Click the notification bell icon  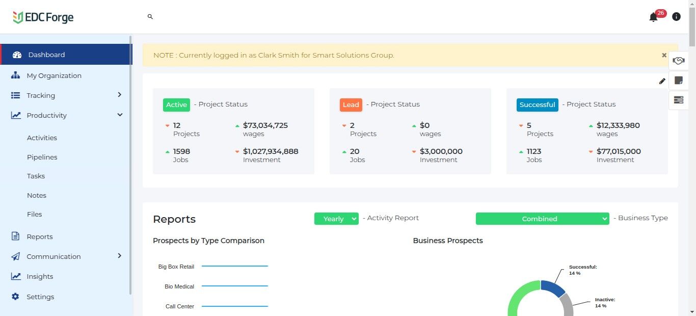(x=653, y=17)
